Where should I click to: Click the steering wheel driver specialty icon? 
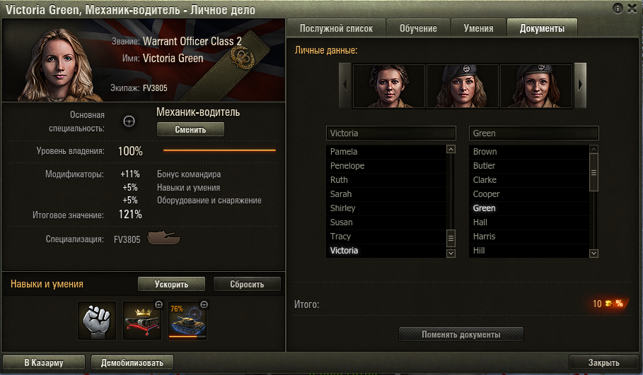tap(129, 121)
